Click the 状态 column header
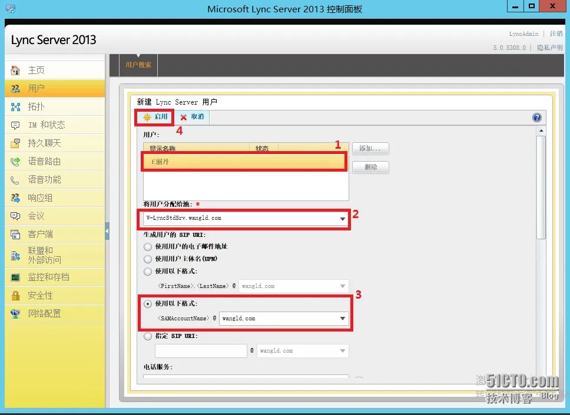Image resolution: width=570 pixels, height=415 pixels. (x=264, y=148)
